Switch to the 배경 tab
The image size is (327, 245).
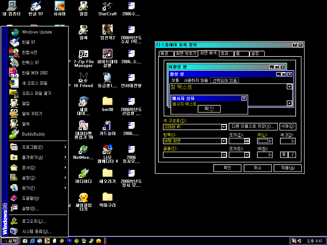[x=166, y=54]
